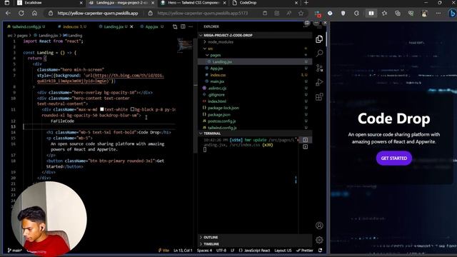Click the GET STARTED button in the preview

(393, 158)
